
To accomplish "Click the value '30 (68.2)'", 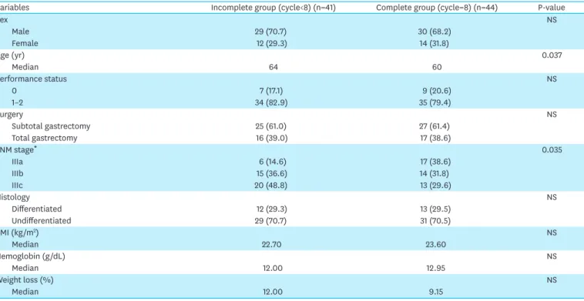I will tap(435, 32).
